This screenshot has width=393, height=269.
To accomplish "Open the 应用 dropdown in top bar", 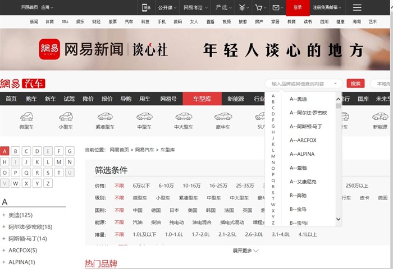I will point(47,7).
